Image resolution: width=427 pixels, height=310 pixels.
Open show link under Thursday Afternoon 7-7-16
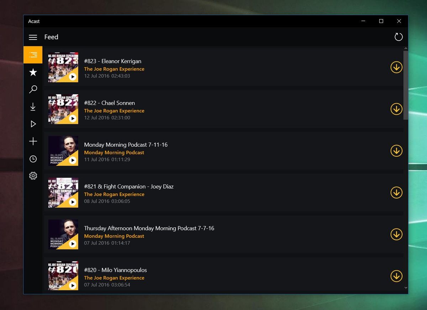[114, 236]
